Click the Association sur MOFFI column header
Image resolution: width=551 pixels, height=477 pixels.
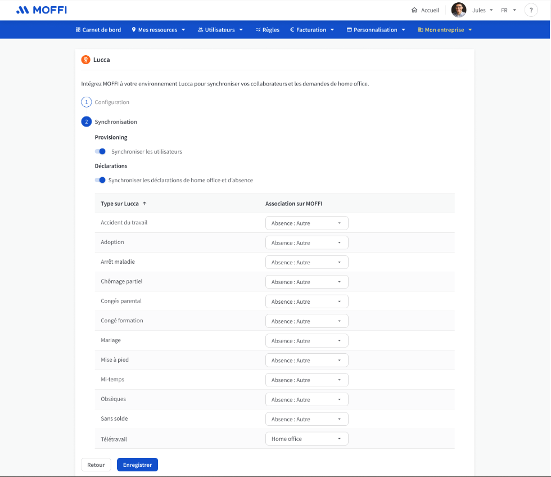click(293, 204)
